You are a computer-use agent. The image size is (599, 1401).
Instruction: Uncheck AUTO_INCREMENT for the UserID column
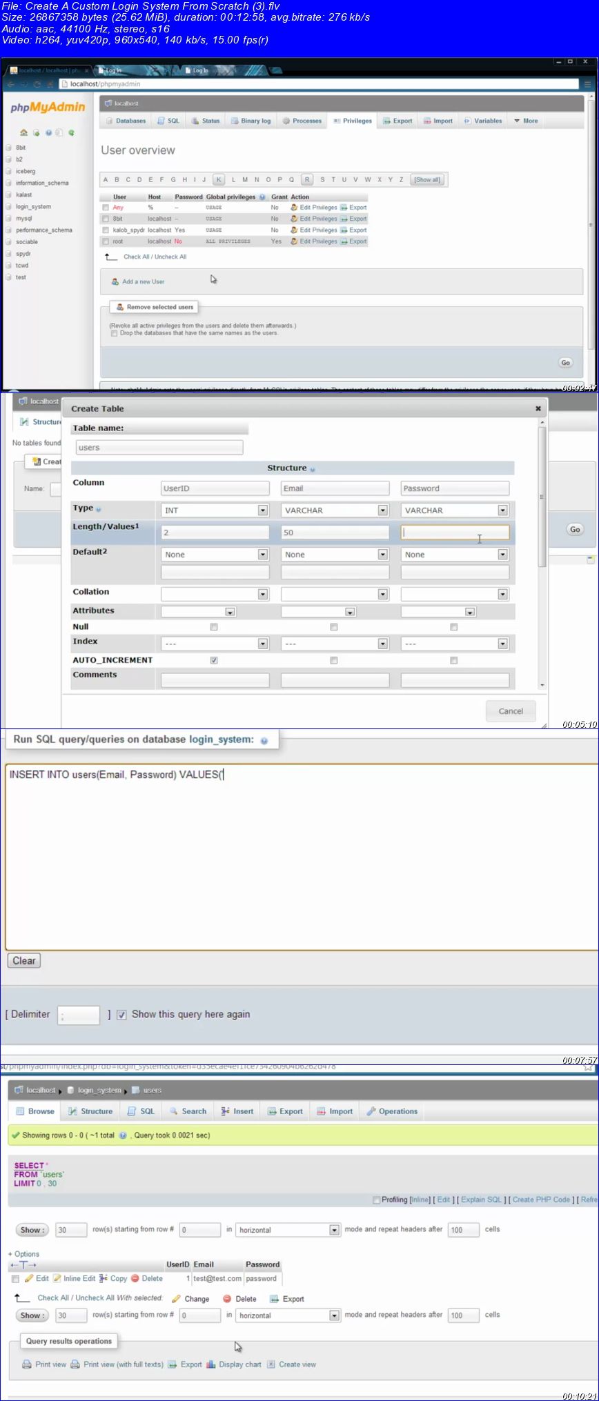(x=214, y=660)
